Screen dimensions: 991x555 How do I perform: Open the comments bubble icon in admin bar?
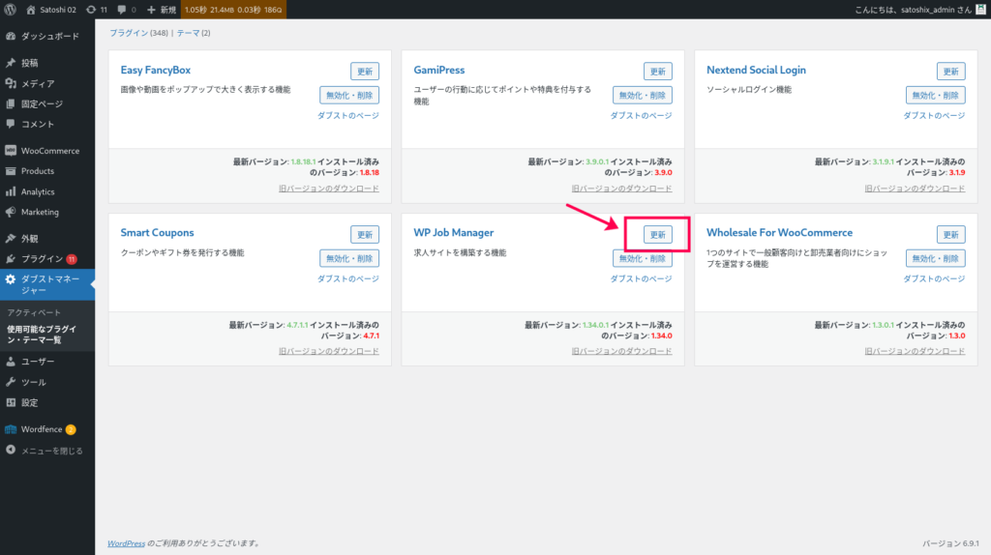pyautogui.click(x=126, y=9)
